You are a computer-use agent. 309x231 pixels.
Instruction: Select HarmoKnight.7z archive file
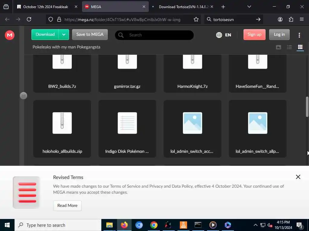tap(193, 73)
